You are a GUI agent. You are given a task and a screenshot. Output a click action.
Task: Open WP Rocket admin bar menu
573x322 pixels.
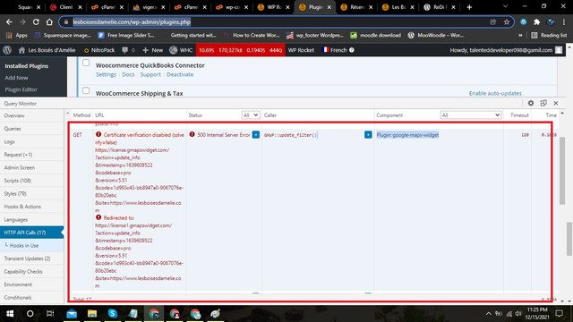(301, 50)
